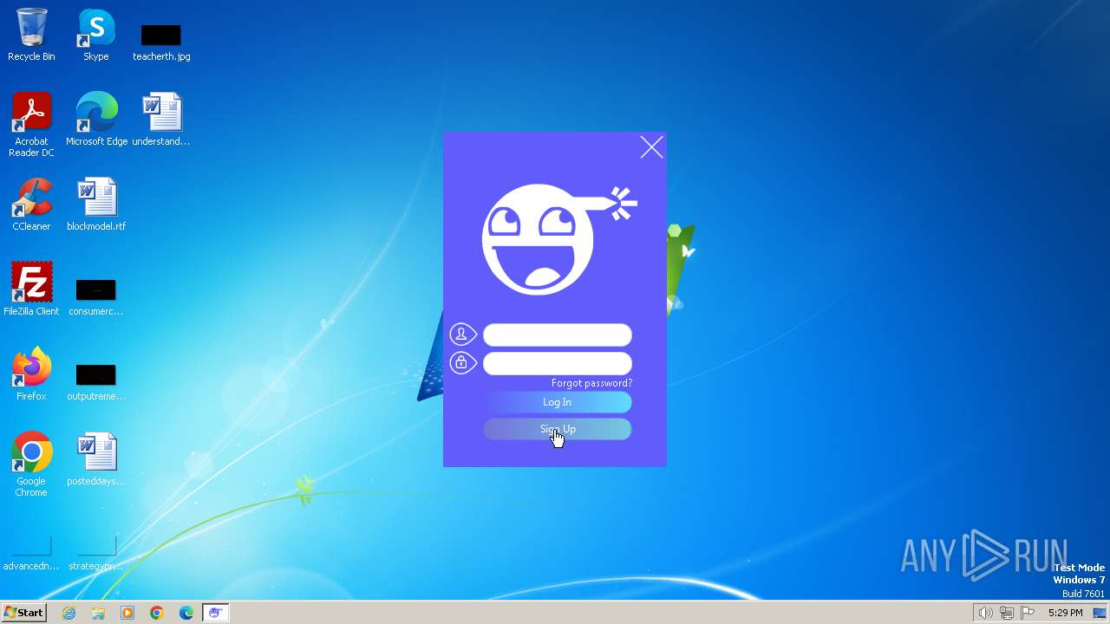Select FileZilla Client shortcut

[x=31, y=289]
